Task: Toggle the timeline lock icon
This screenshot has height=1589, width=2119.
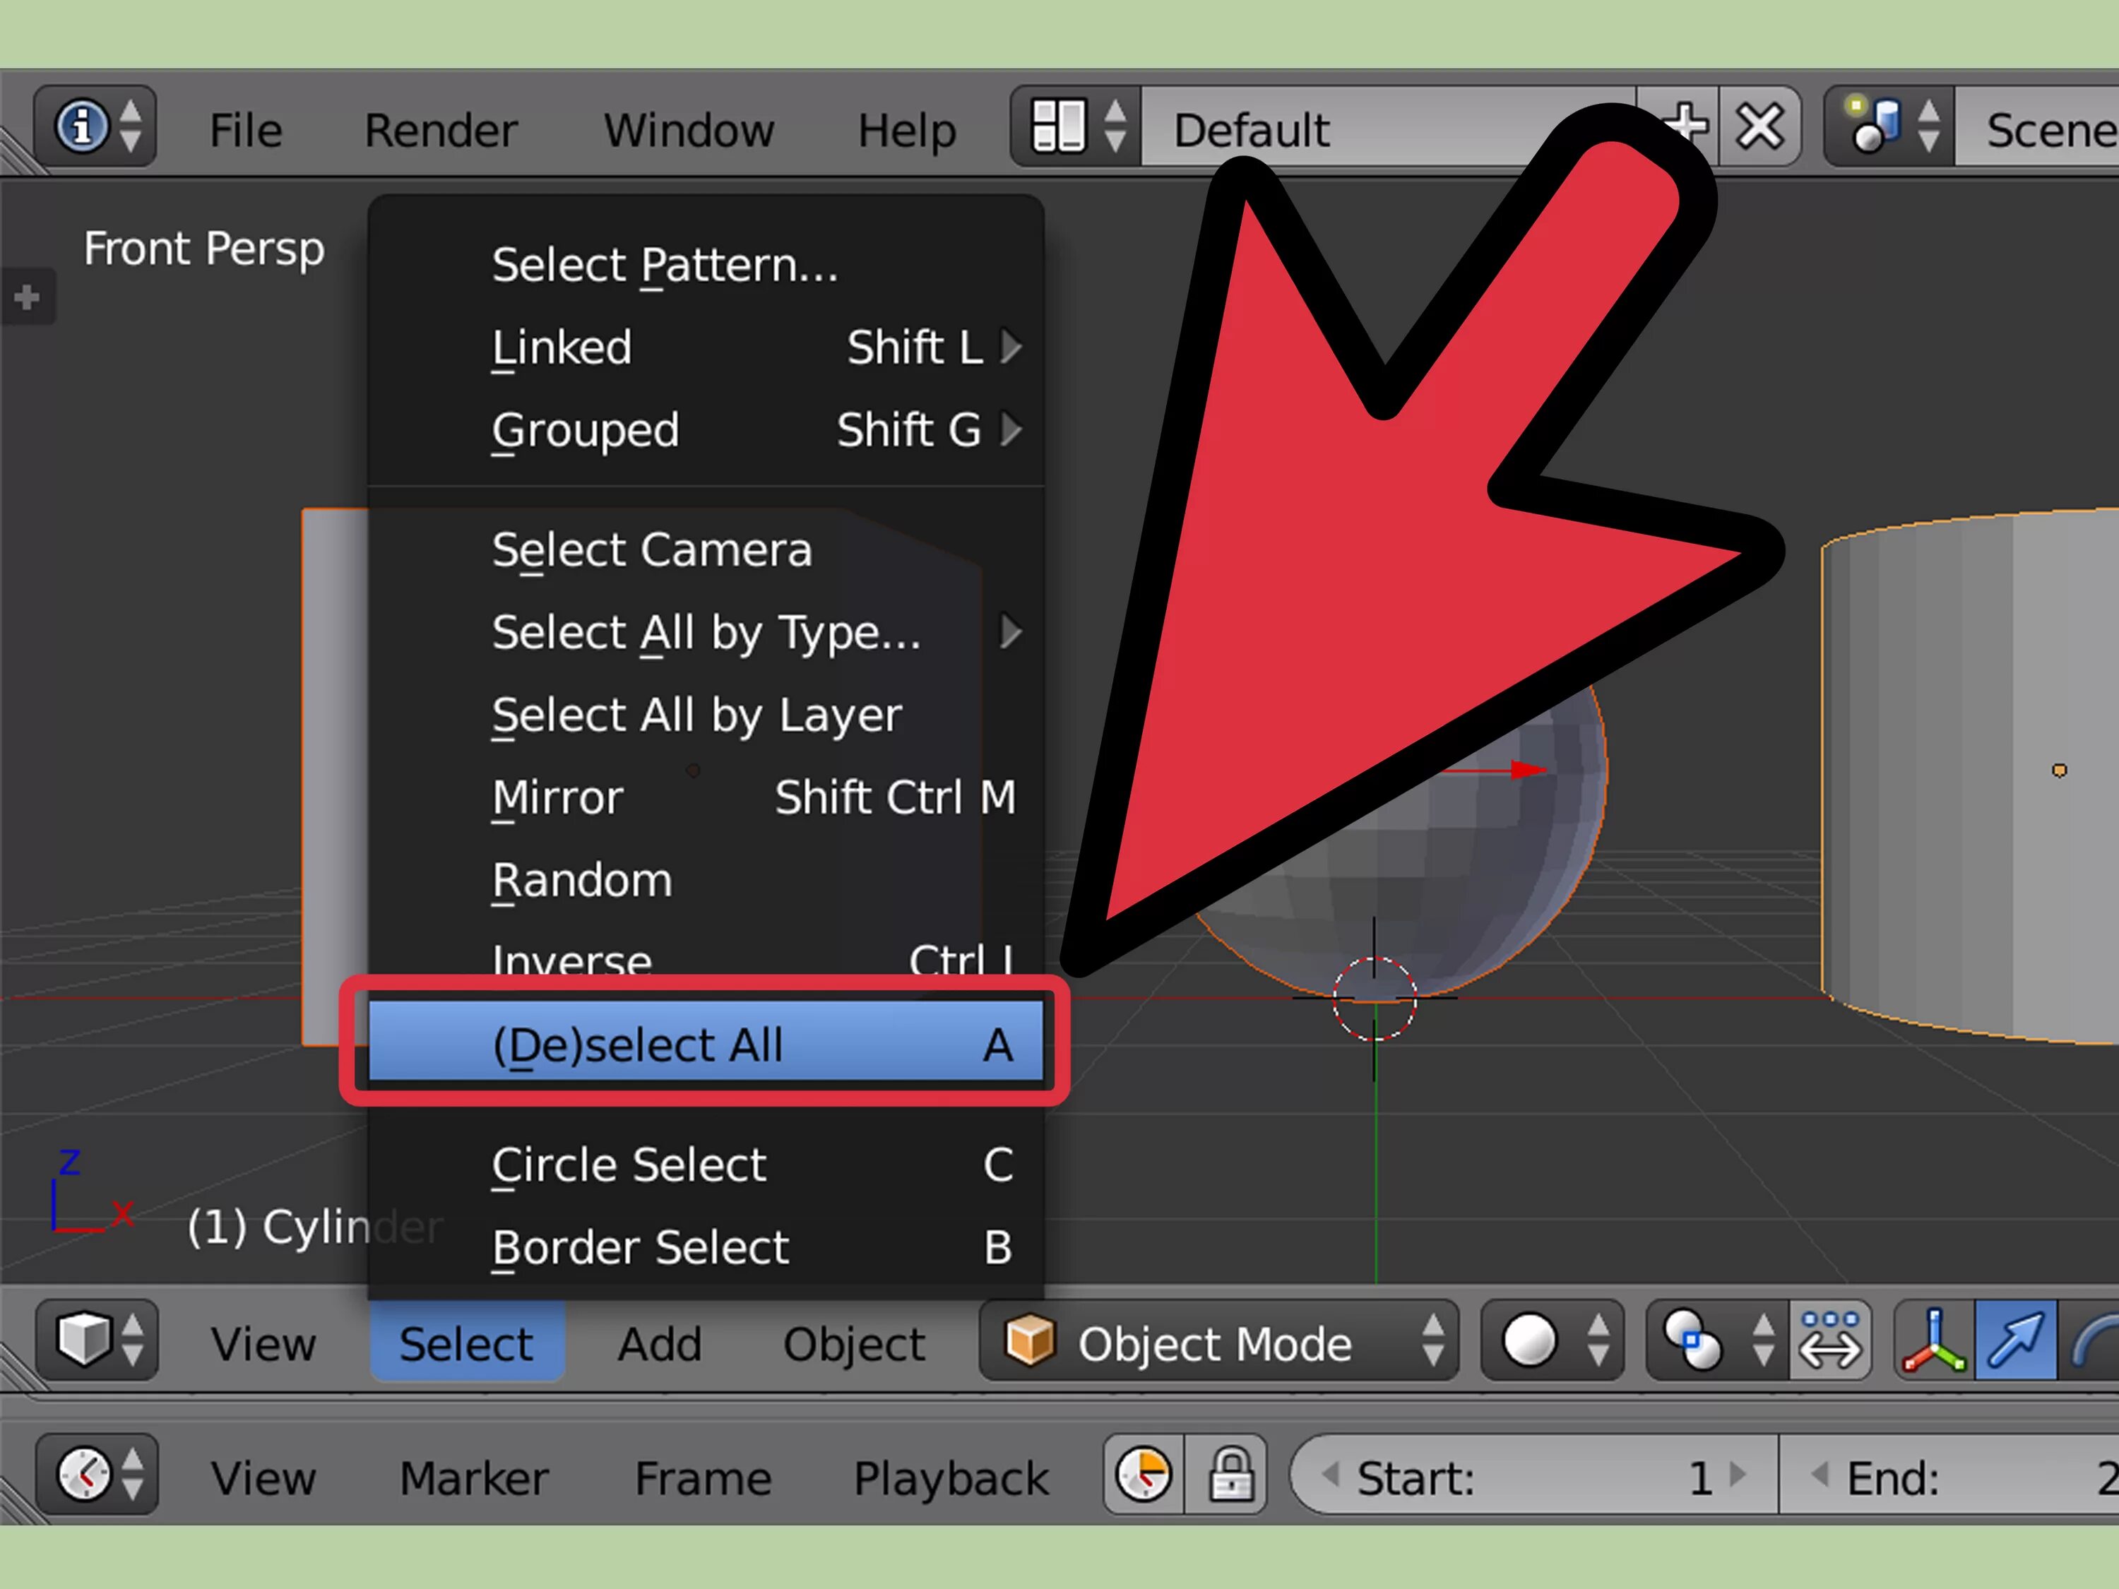Action: click(1227, 1473)
